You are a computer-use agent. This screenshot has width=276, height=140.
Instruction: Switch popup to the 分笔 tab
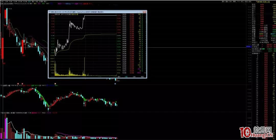pyautogui.click(x=126, y=77)
